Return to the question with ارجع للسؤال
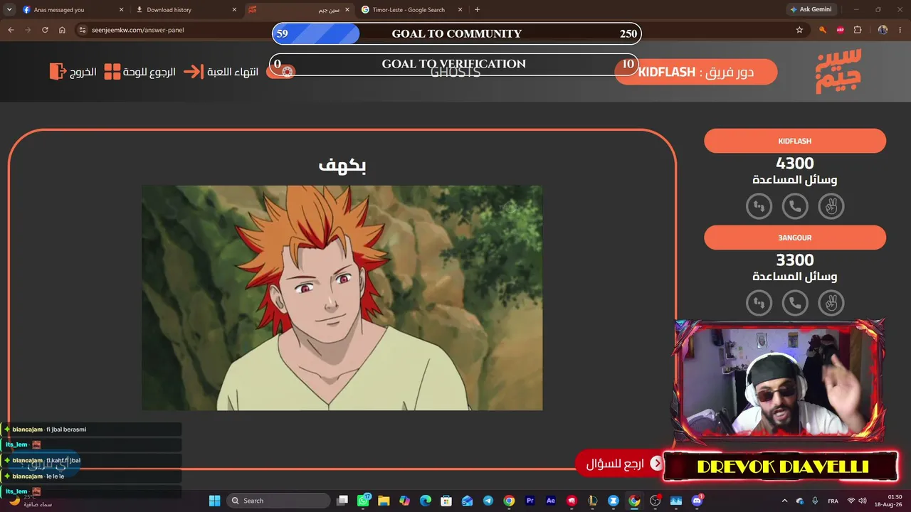911x512 pixels. coord(618,464)
